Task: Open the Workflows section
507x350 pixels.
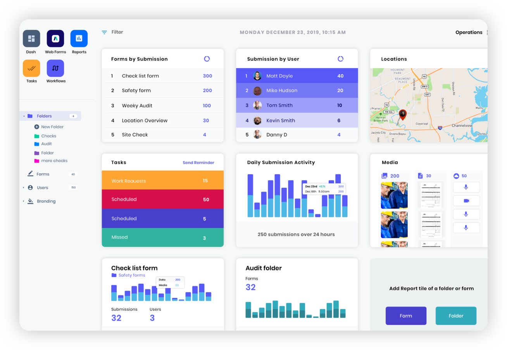Action: click(x=55, y=69)
